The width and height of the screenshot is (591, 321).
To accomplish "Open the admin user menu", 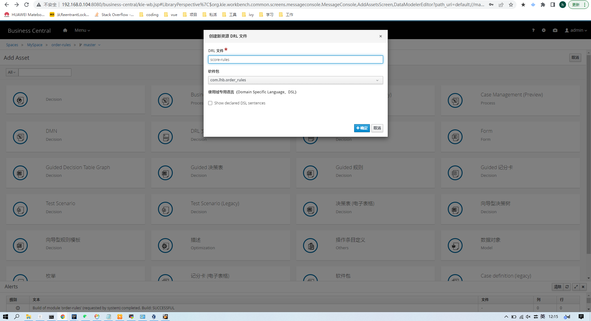I will tap(576, 30).
